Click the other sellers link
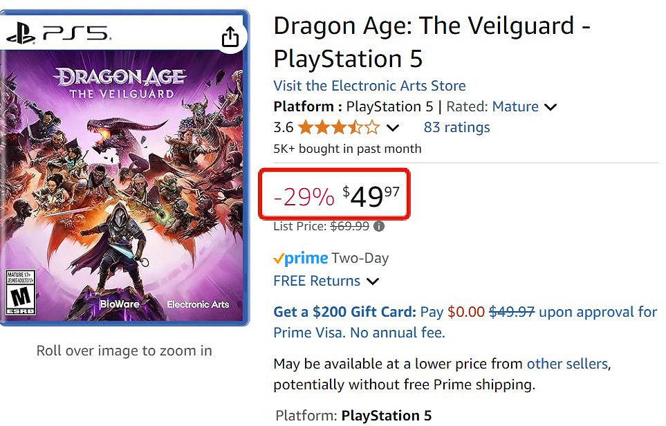The height and width of the screenshot is (426, 666). pos(567,364)
